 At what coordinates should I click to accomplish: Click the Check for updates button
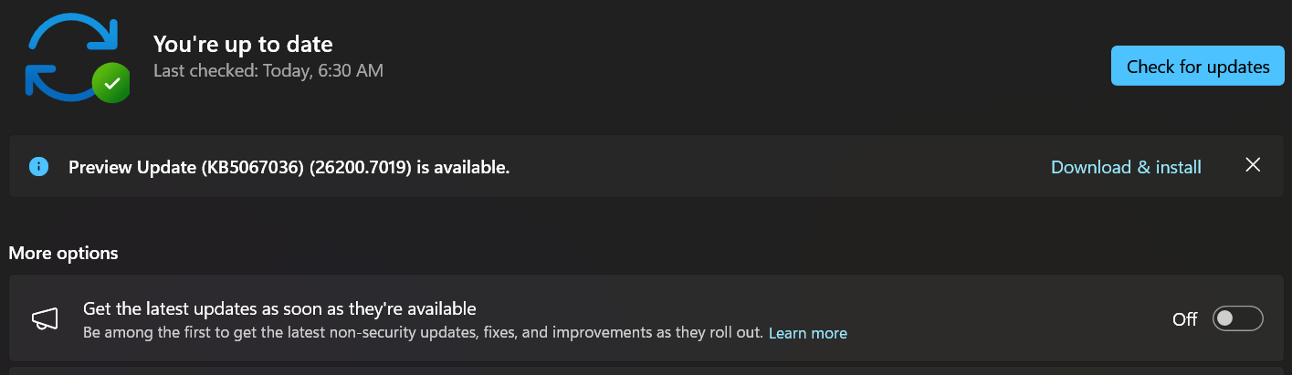tap(1197, 66)
